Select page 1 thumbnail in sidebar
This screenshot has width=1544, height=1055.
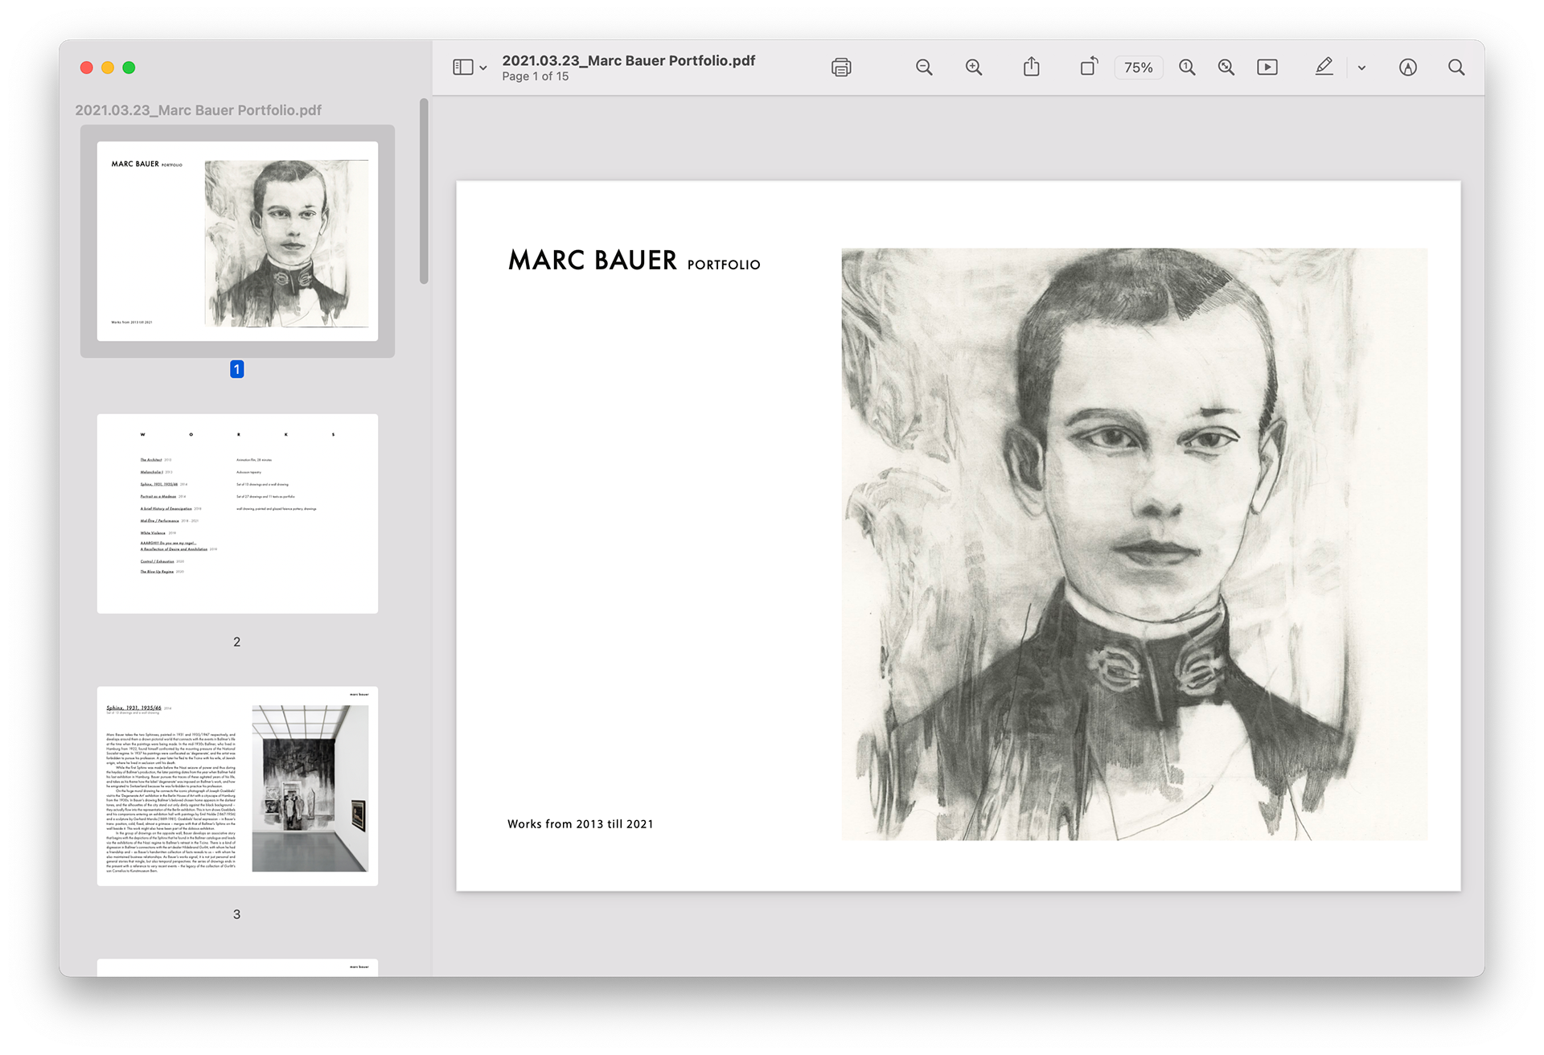237,241
